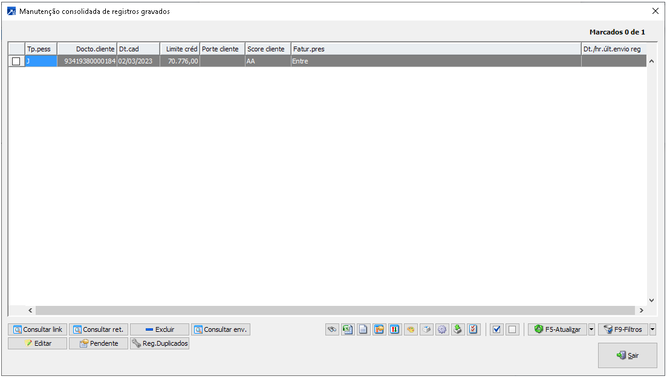Sort by Dt.cad column header
Image resolution: width=667 pixels, height=379 pixels.
[x=138, y=49]
